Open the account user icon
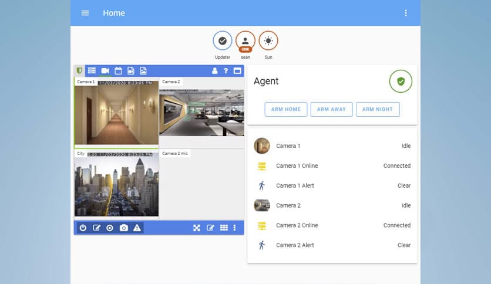 pyautogui.click(x=214, y=71)
